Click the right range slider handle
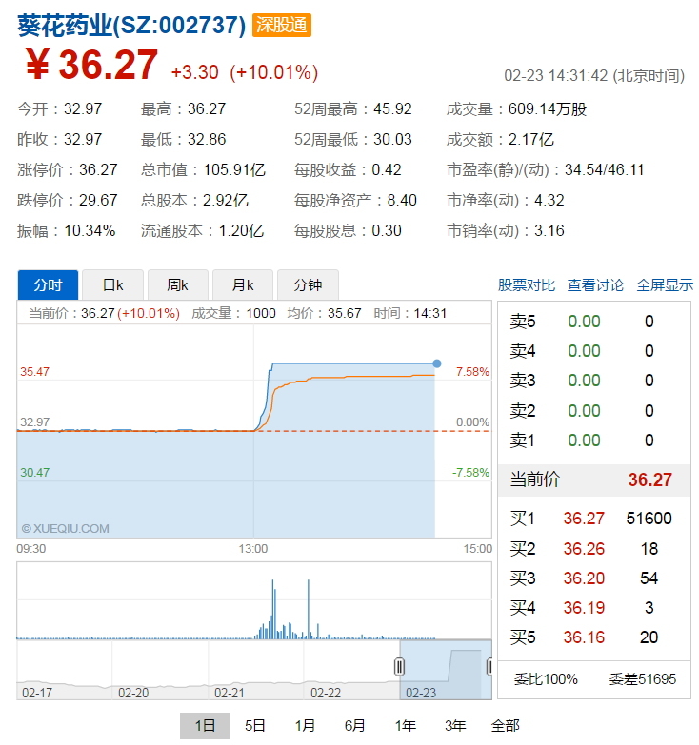Screen dimensions: 699x745 tap(489, 667)
